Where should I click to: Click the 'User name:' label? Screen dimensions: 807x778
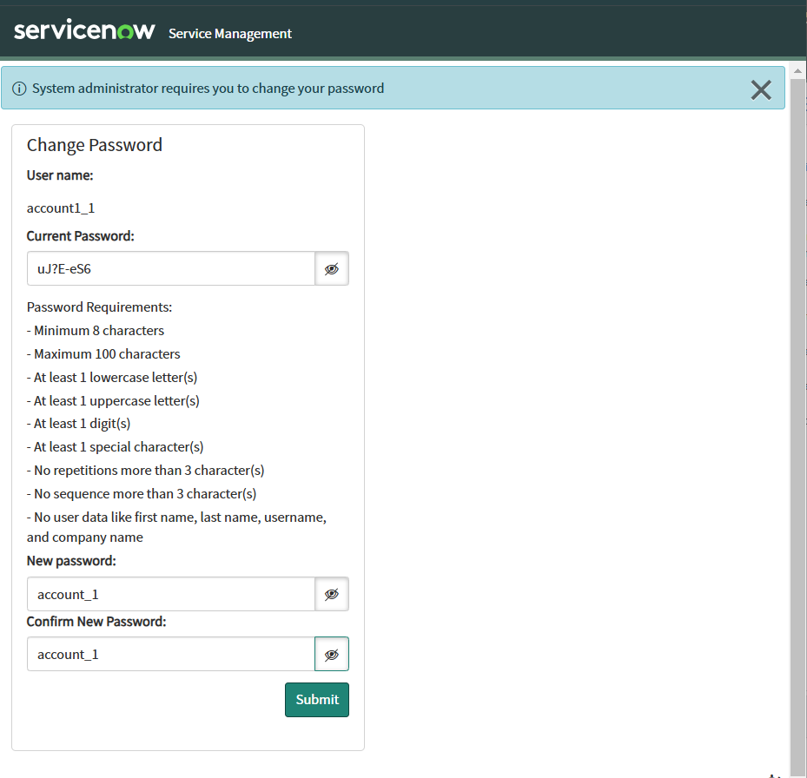[60, 175]
